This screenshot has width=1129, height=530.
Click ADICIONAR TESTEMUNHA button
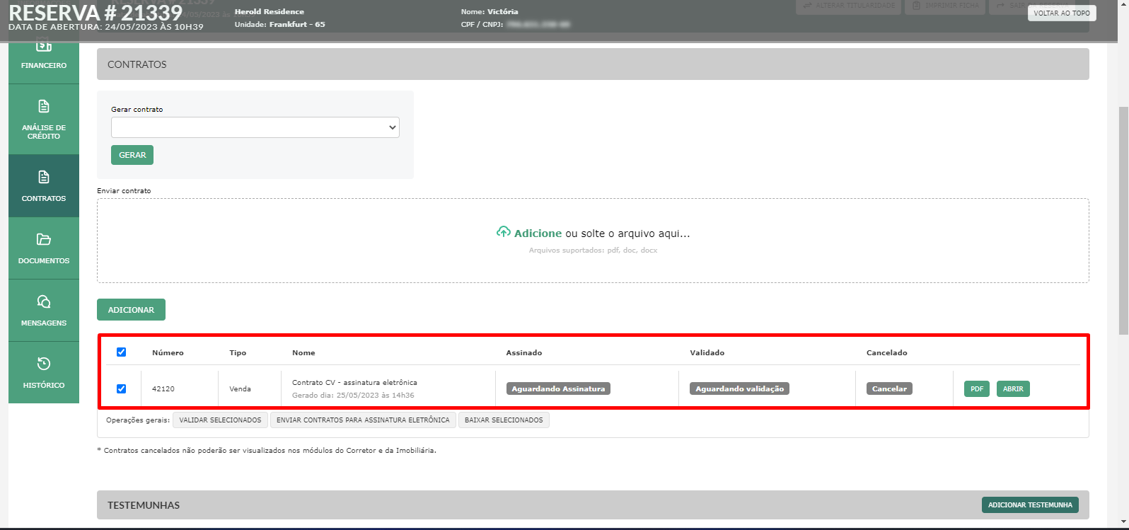tap(1030, 505)
